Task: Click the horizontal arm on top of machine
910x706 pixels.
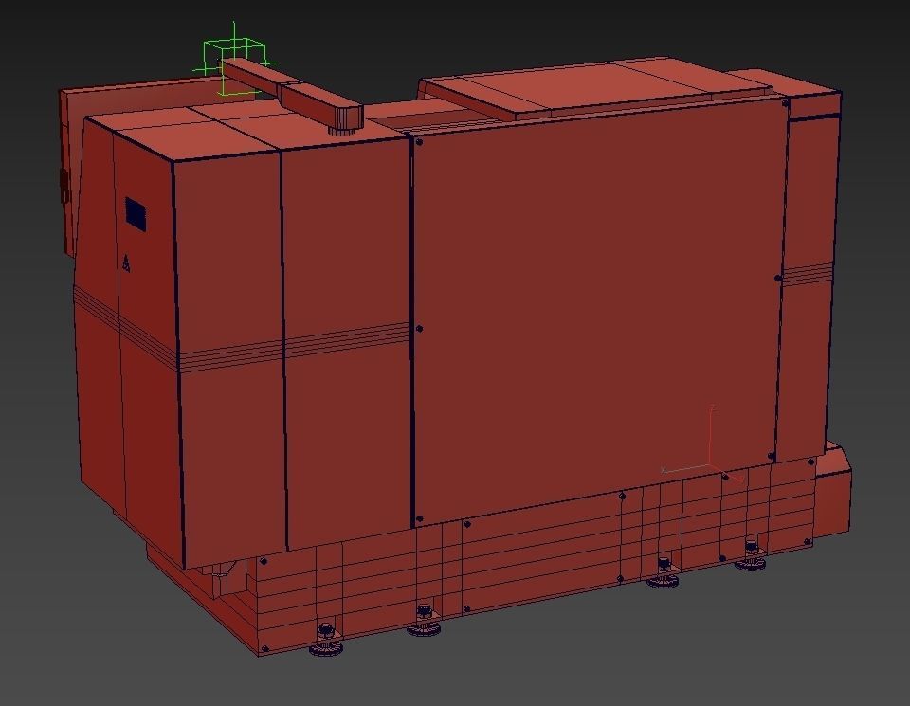Action: 292,93
